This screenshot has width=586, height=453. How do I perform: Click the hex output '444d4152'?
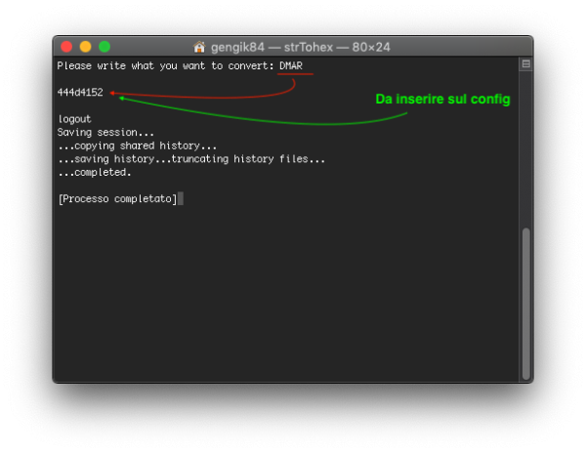click(80, 92)
